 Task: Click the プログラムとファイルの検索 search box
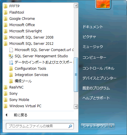(40, 126)
